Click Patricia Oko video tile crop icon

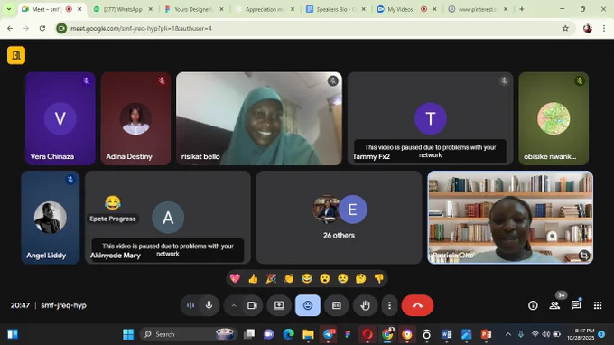(x=584, y=256)
